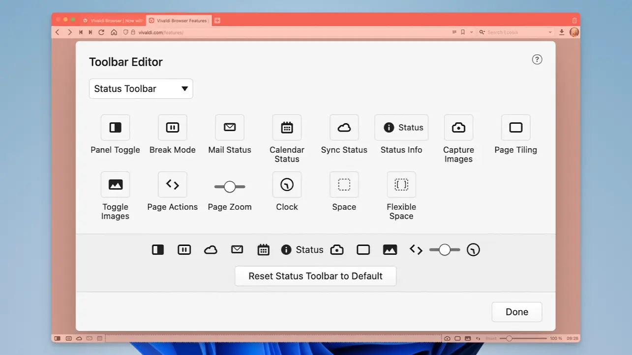Image resolution: width=632 pixels, height=355 pixels.
Task: Click Reset Status Toolbar to Default
Action: point(315,276)
